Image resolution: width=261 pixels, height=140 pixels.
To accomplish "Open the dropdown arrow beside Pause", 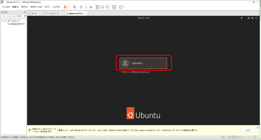I will click(x=68, y=7).
